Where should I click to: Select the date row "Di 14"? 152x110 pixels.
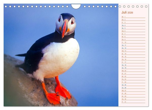point(134,53)
